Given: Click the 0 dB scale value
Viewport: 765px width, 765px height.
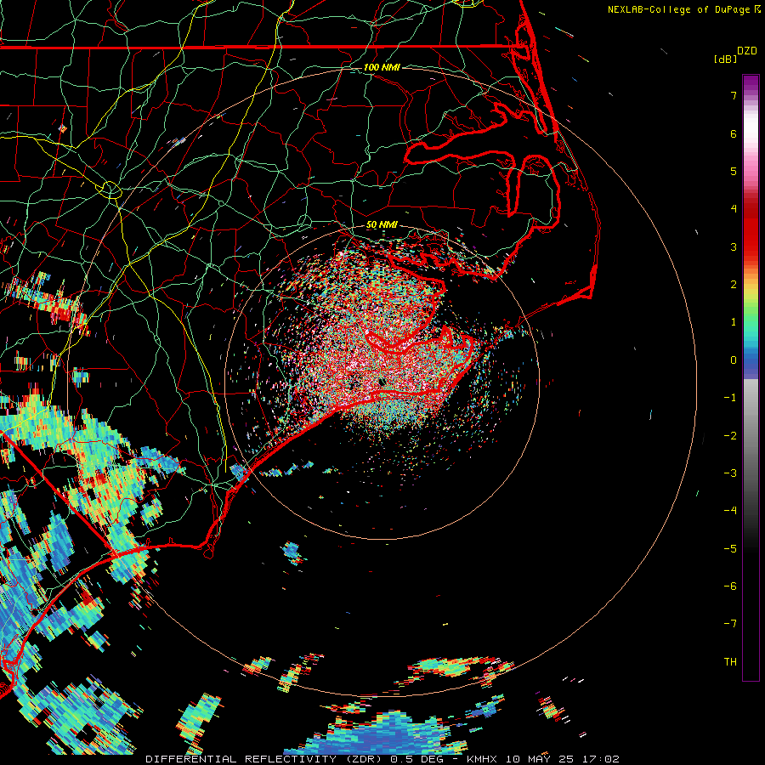Looking at the screenshot, I should click(x=734, y=360).
